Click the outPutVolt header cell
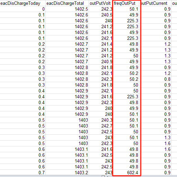 tap(100, 3)
